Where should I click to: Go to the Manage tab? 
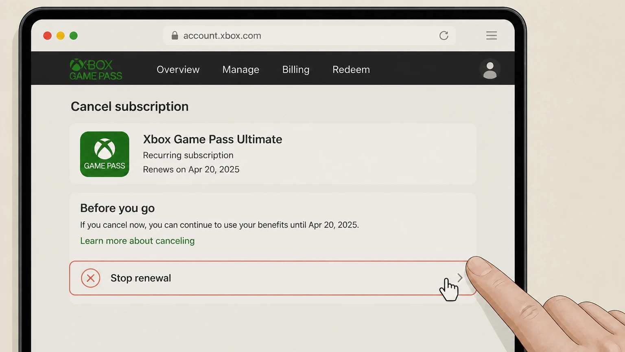pyautogui.click(x=241, y=70)
